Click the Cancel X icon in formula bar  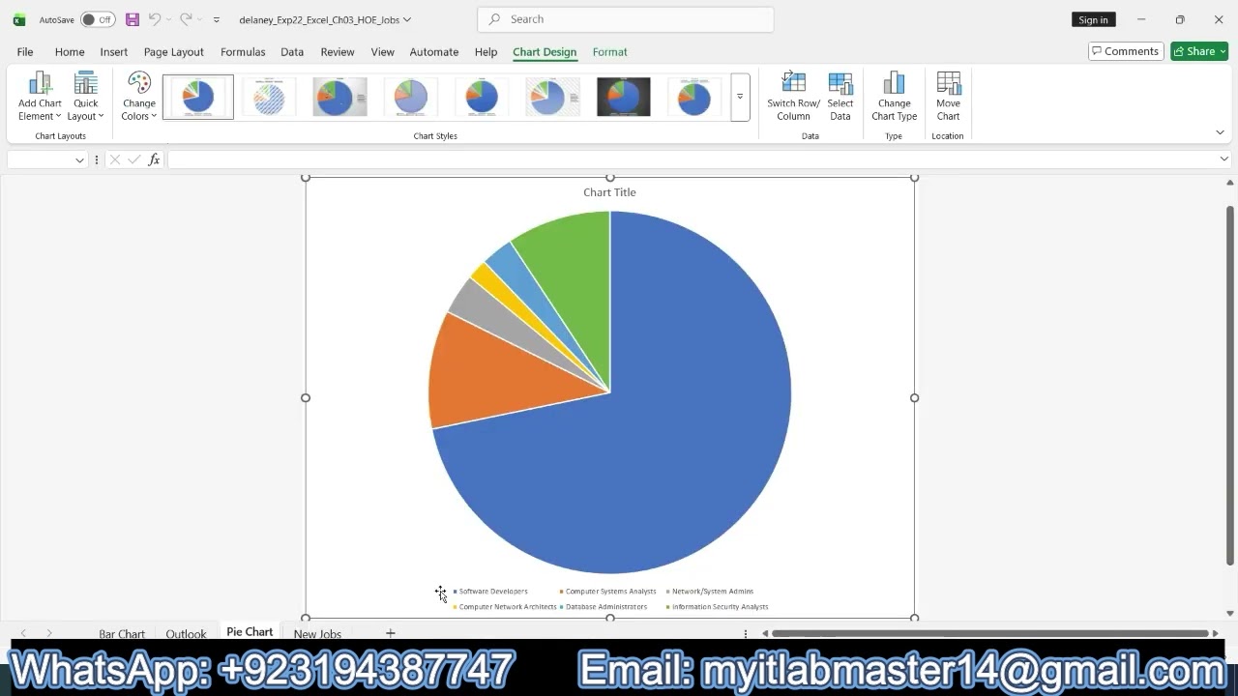(x=115, y=159)
